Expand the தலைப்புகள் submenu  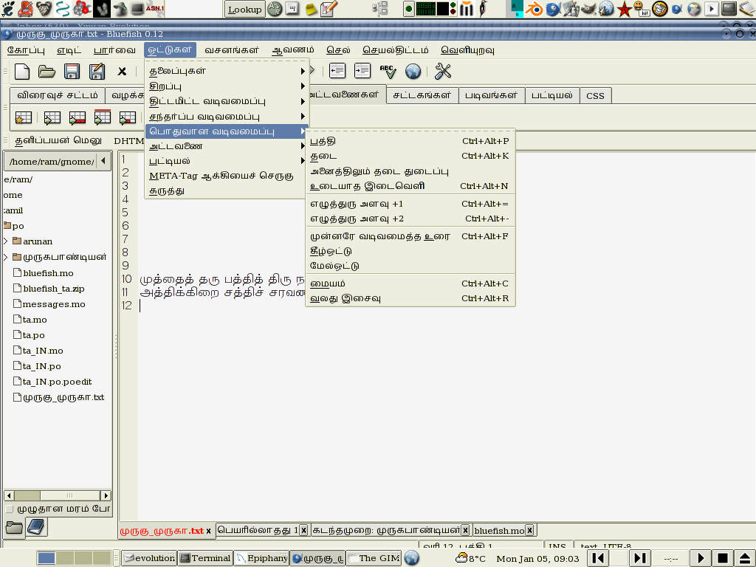point(227,71)
